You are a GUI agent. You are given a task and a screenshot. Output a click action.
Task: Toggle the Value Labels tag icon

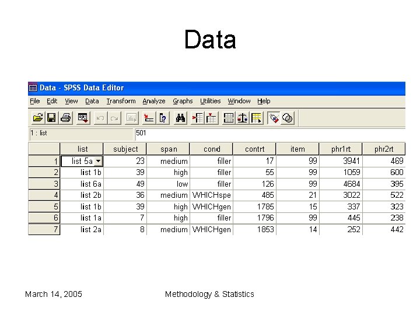pyautogui.click(x=274, y=118)
